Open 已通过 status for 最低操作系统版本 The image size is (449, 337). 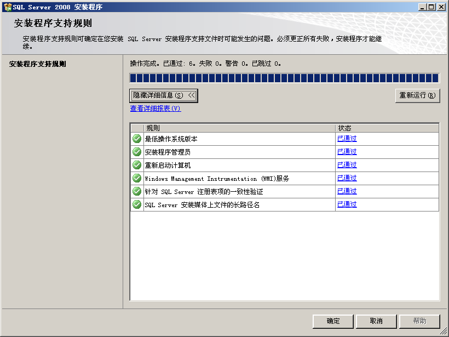point(347,139)
